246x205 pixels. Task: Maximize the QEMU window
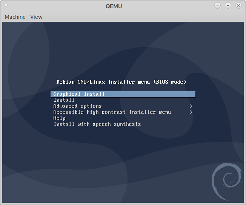[228, 6]
